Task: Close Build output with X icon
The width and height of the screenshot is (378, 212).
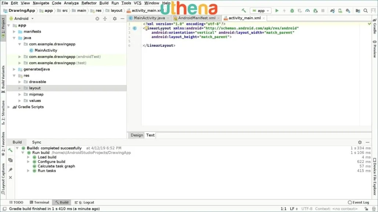Action: point(10,177)
